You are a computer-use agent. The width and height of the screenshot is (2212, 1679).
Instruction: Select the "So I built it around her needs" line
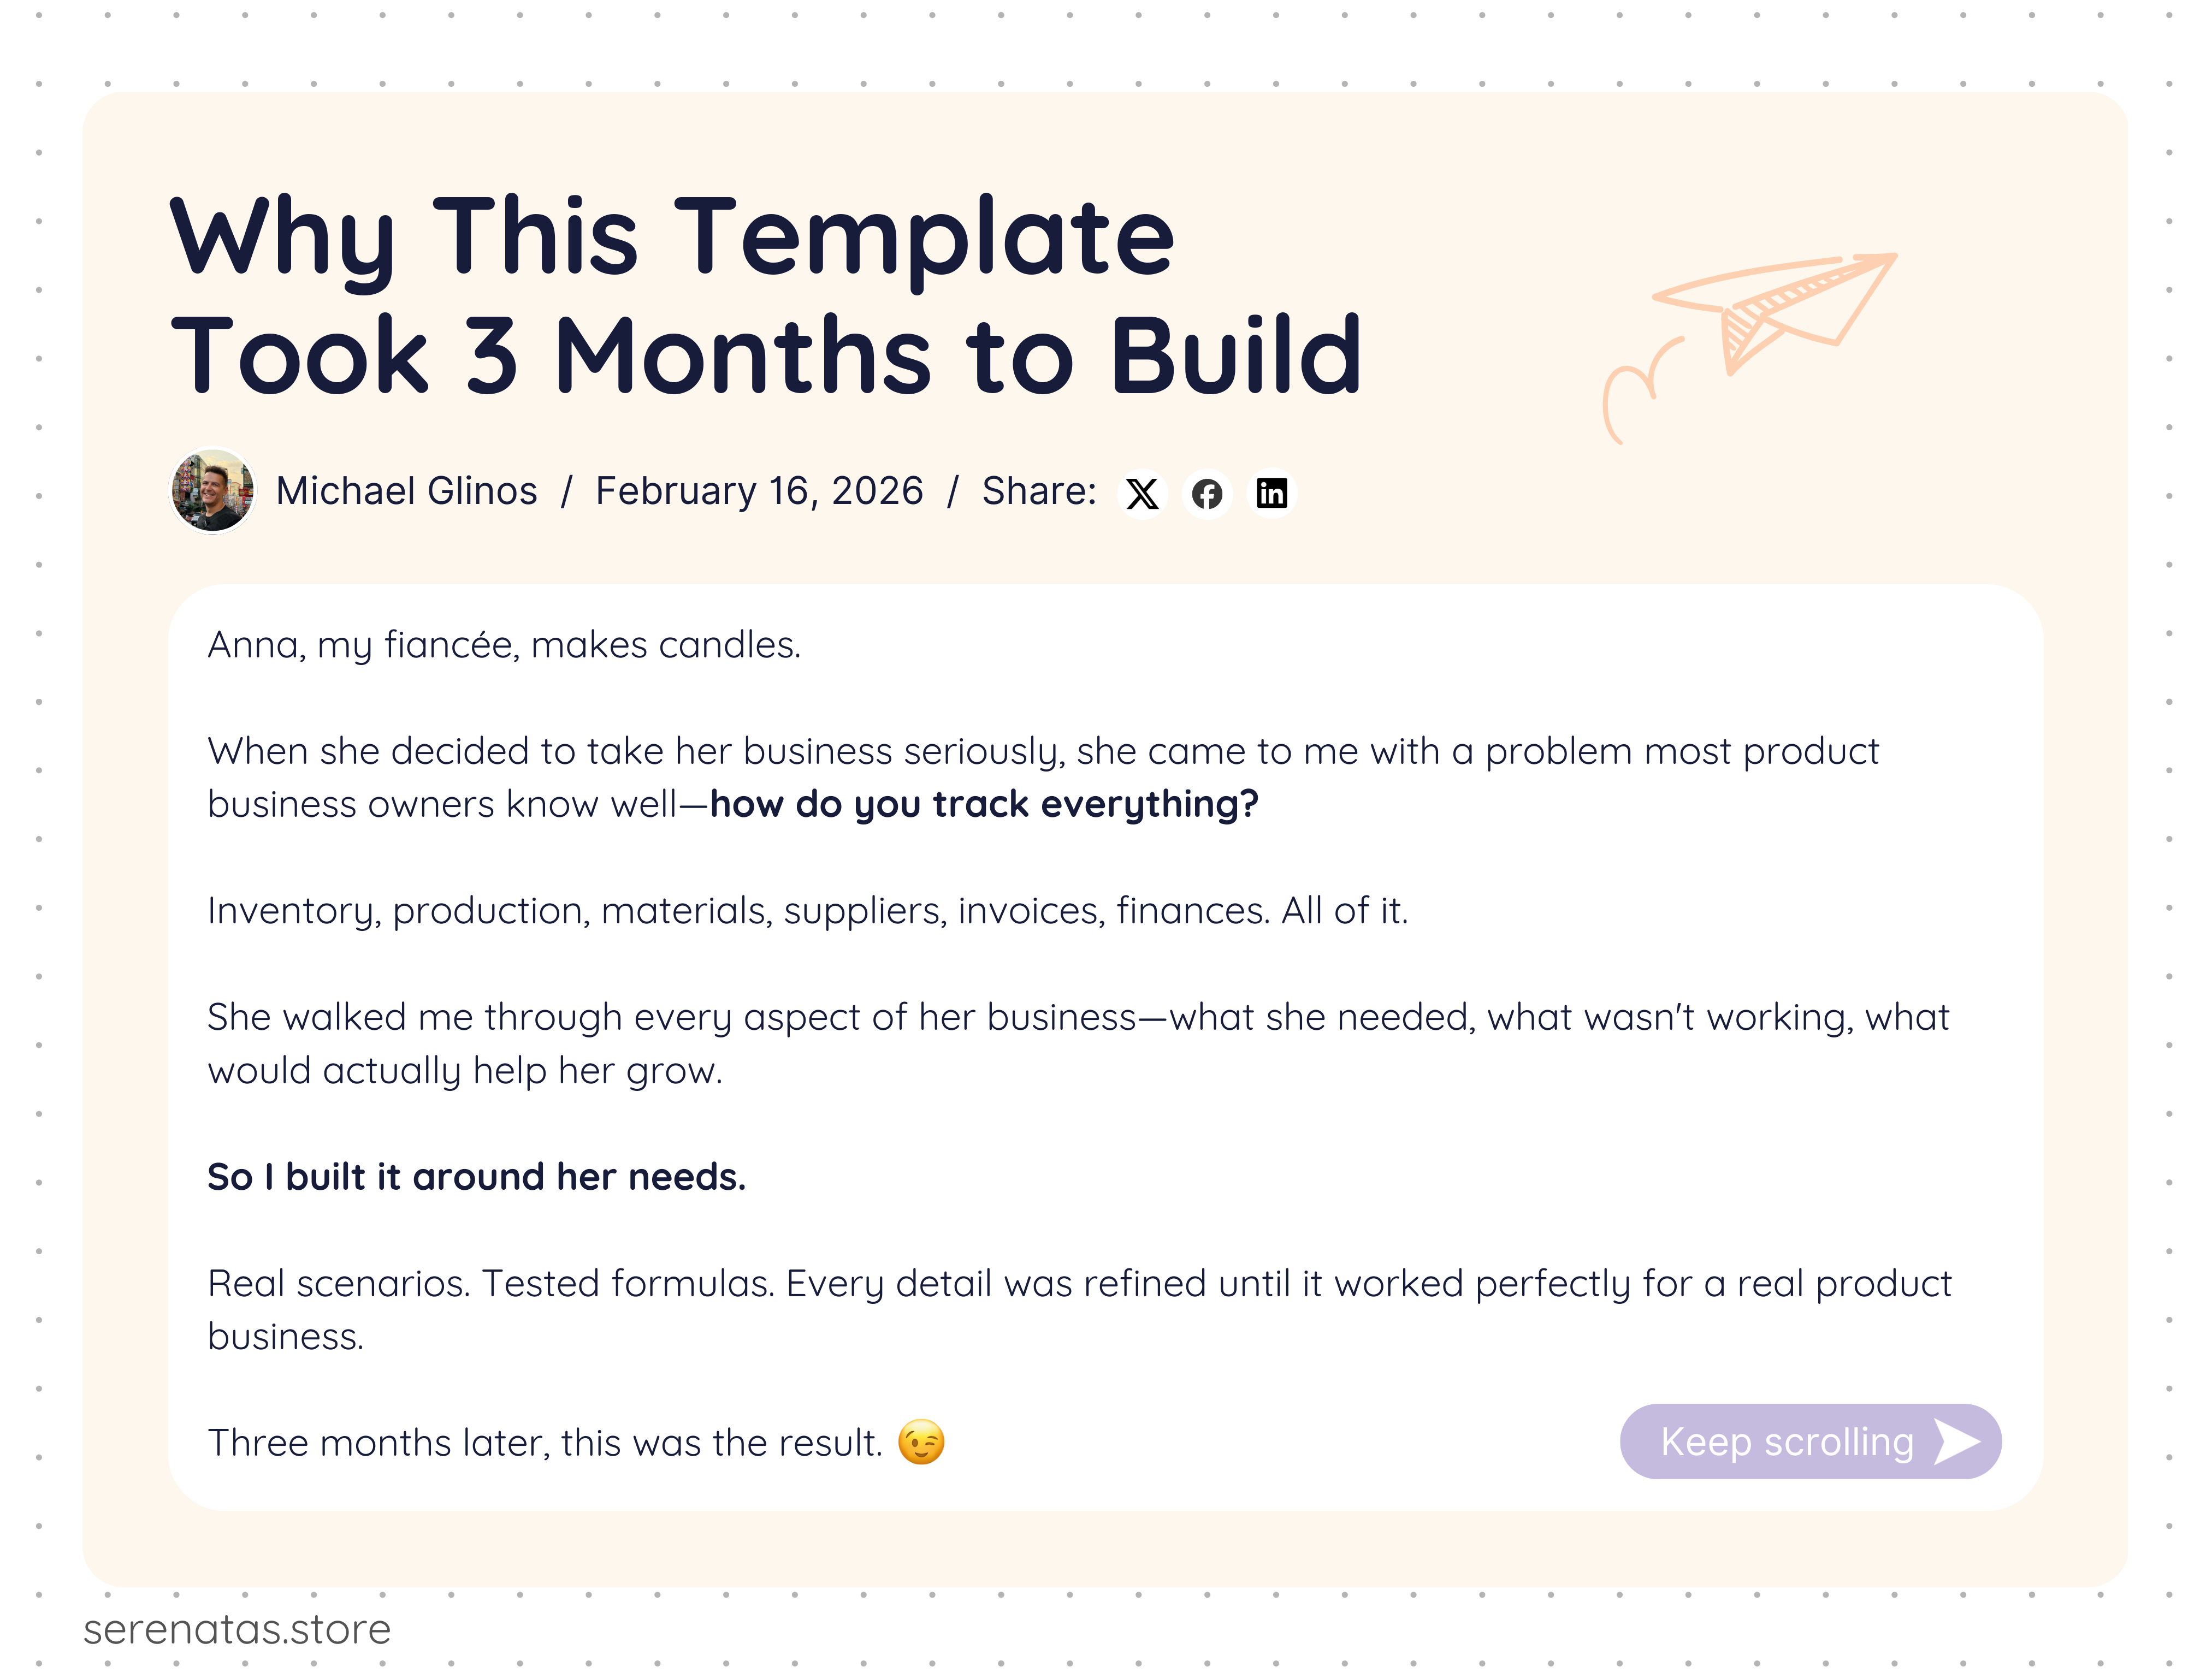(476, 1177)
